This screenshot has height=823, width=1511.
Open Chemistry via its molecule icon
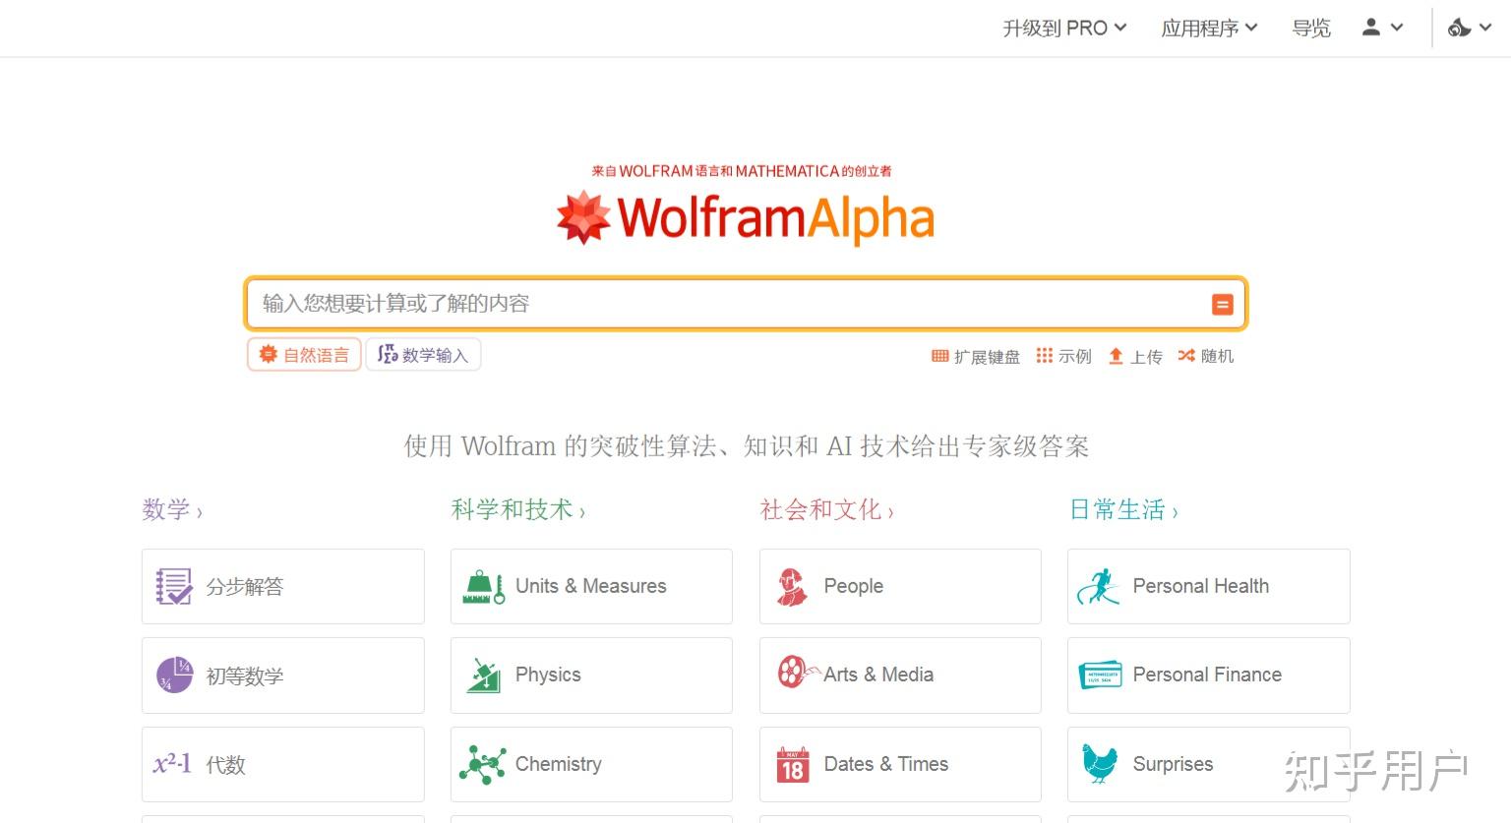tap(481, 764)
